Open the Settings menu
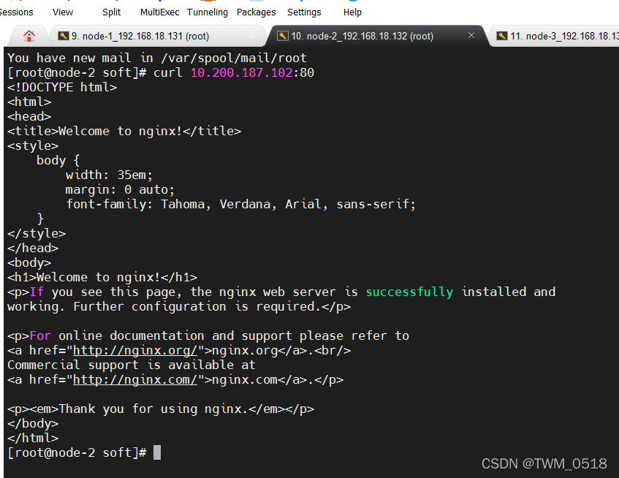Image resolution: width=619 pixels, height=478 pixels. (x=304, y=12)
